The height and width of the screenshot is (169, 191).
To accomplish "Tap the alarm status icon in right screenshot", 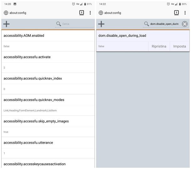I will pyautogui.click(x=168, y=4).
